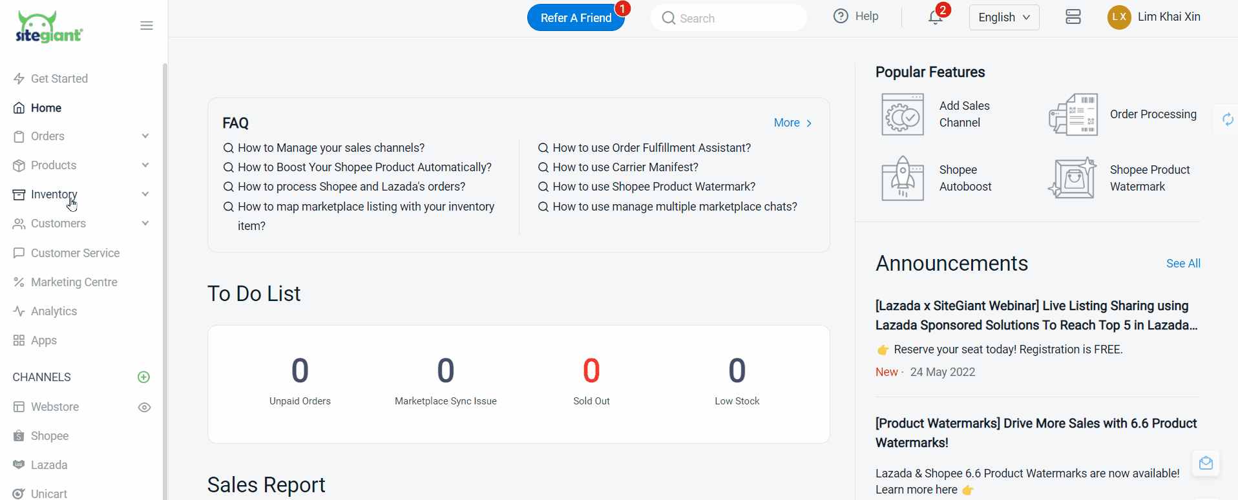1238x500 pixels.
Task: Open Lazada x SiteGiant Webinar announcement
Action: point(1036,315)
